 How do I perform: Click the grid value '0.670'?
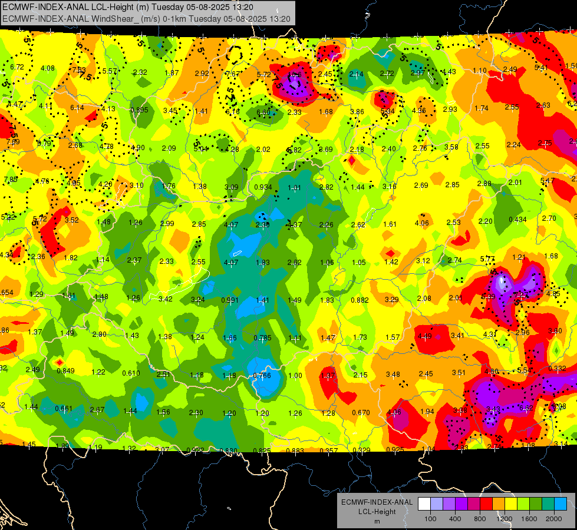[x=361, y=413]
